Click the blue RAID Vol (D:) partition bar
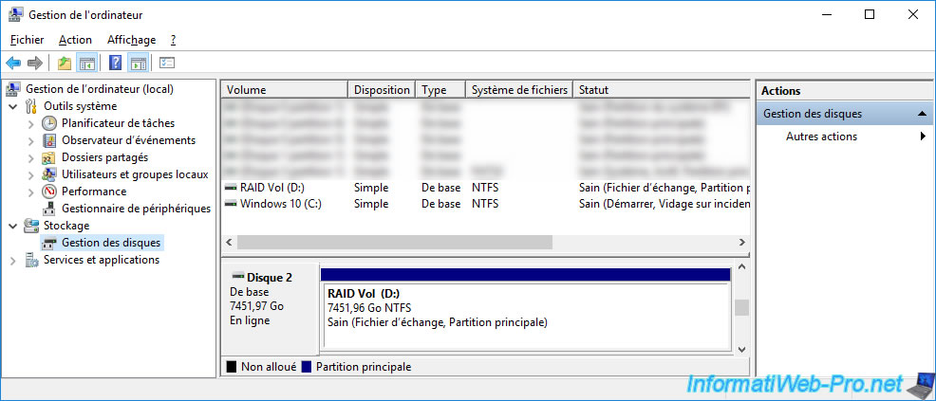This screenshot has width=936, height=401. click(x=526, y=275)
